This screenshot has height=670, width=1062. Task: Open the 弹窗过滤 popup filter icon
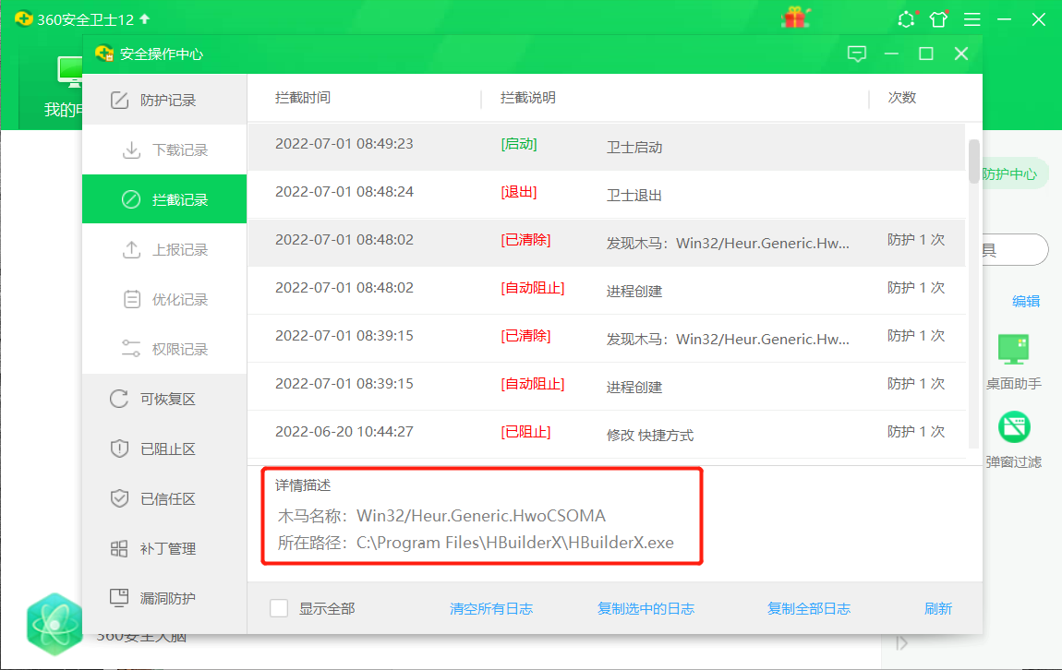(1013, 427)
